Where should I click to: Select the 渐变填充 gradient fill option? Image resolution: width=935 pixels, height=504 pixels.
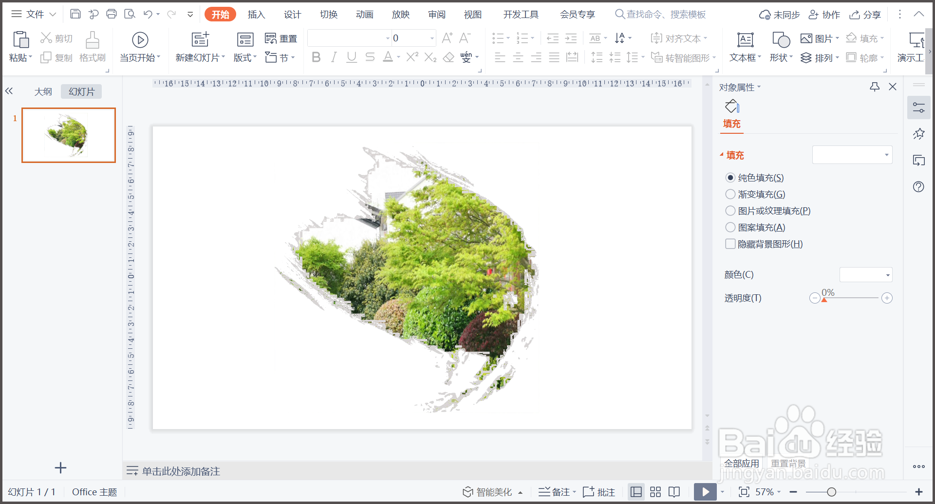730,194
